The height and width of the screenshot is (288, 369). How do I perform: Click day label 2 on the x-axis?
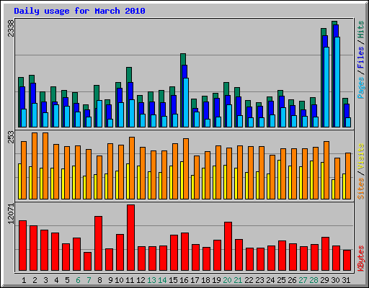click(35, 280)
